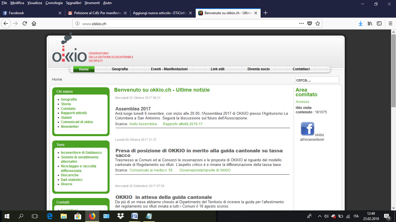
Task: Switch to Aggiungi nuovo articolo tab
Action: tap(162, 13)
